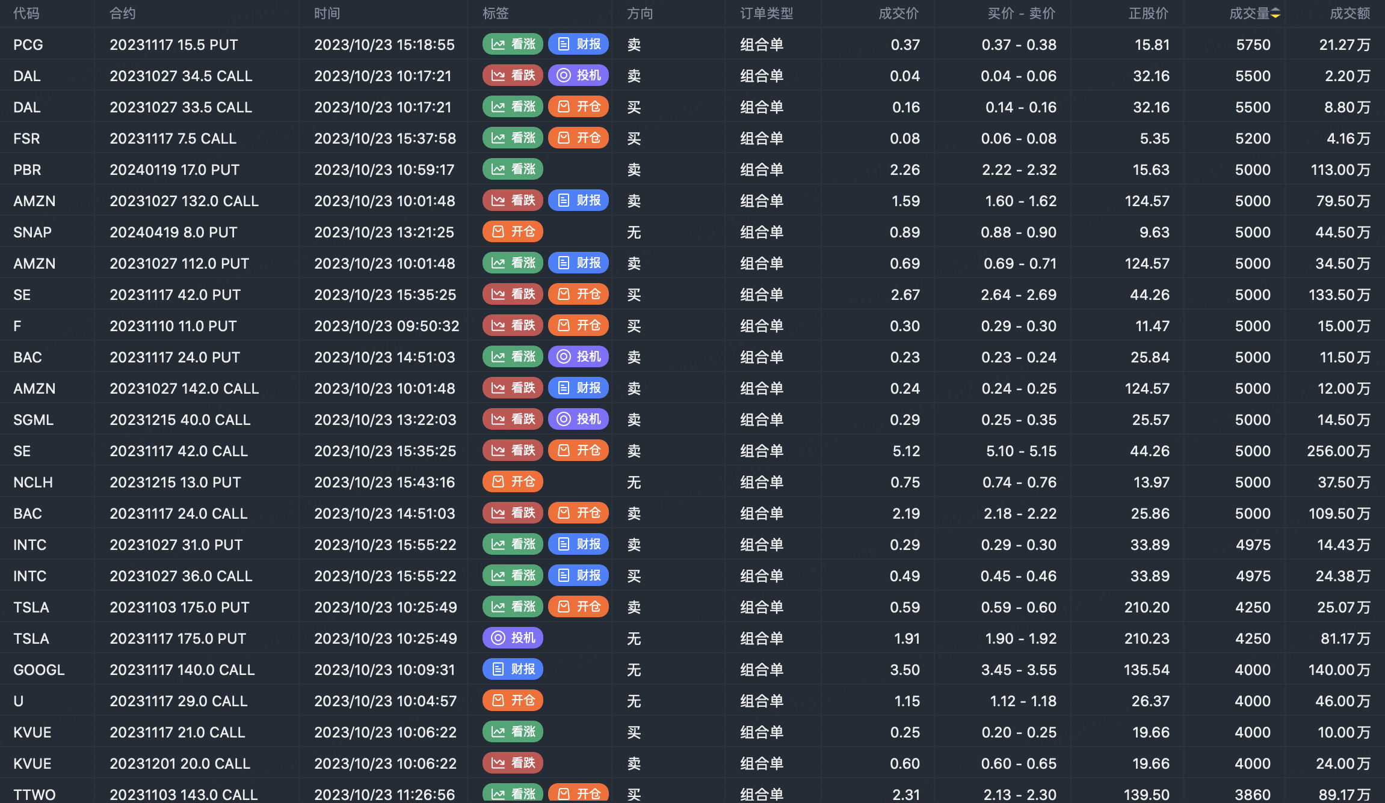Click the 看涨 tag in INTC 36.0 CALL row
Viewport: 1385px width, 803px height.
click(x=513, y=575)
